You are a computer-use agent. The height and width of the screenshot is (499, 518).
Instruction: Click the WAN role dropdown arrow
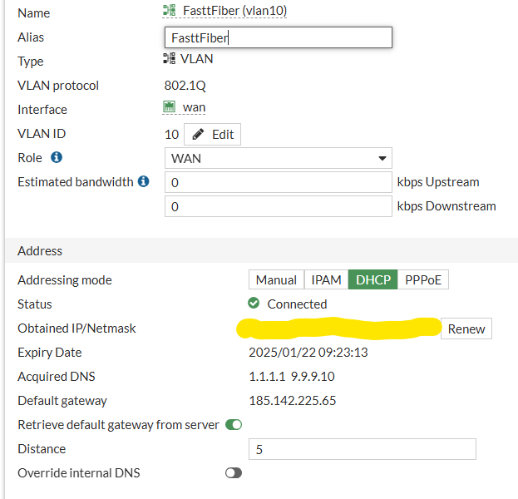coord(382,158)
